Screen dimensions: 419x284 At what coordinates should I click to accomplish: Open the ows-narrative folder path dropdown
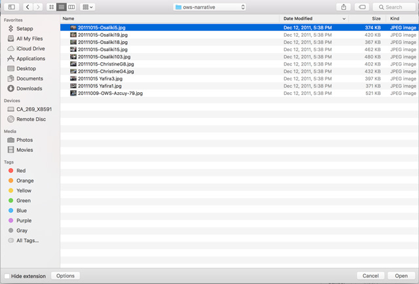pyautogui.click(x=209, y=7)
